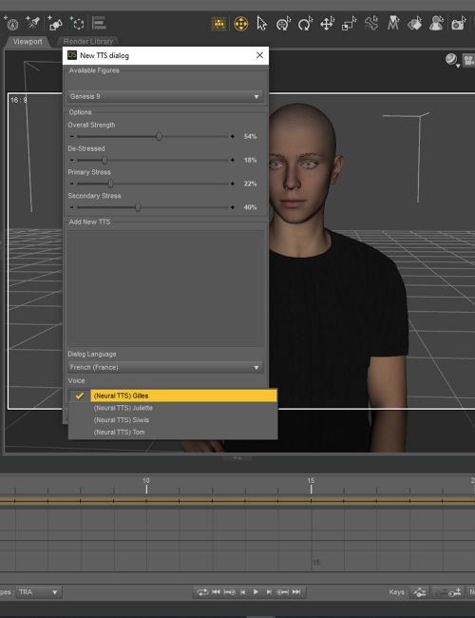This screenshot has width=475, height=618.
Task: Open the Genesis 9 figures dropdown
Action: click(164, 96)
